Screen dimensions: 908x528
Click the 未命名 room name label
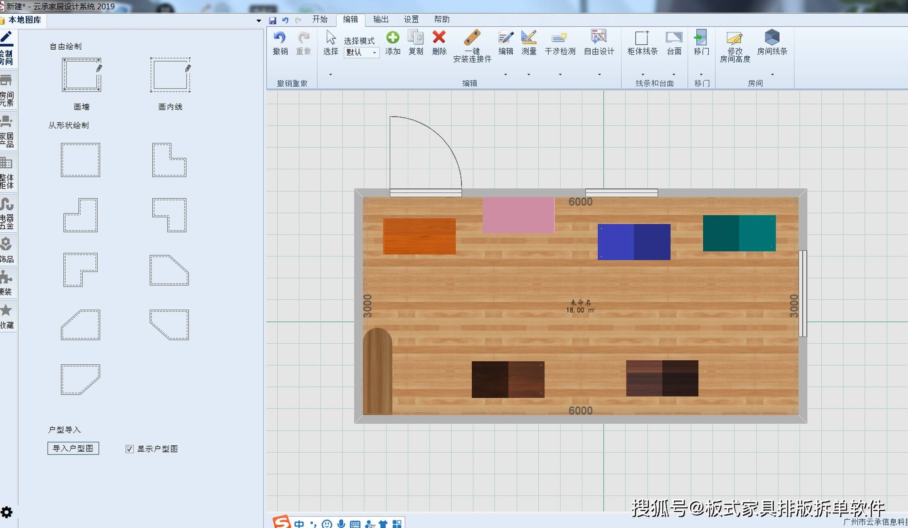click(581, 302)
